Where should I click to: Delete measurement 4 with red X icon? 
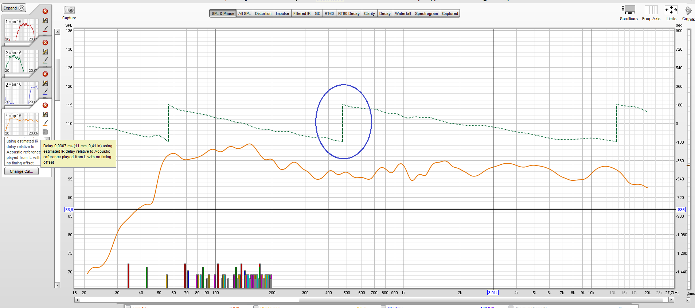(x=45, y=105)
